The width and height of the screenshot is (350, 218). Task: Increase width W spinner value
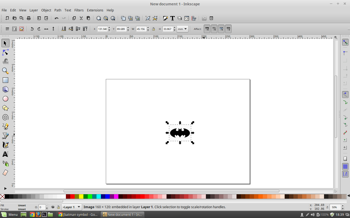click(148, 28)
